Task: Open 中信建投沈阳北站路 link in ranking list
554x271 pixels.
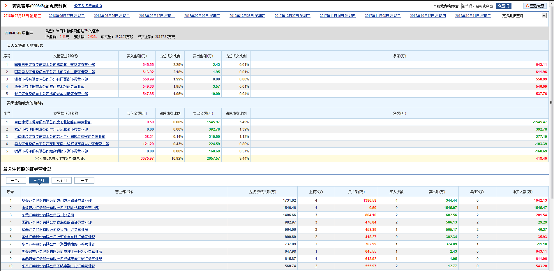Action: [60, 208]
